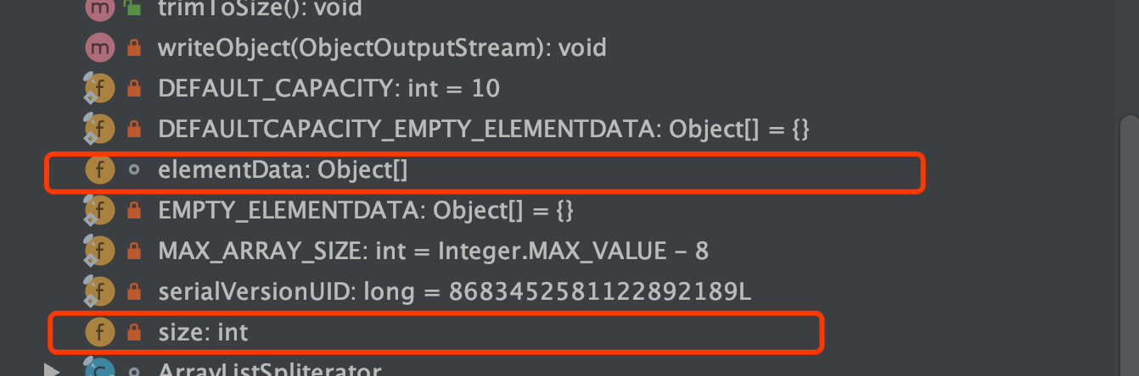Expand the ArrayListSpliterator node arrow

[53, 370]
